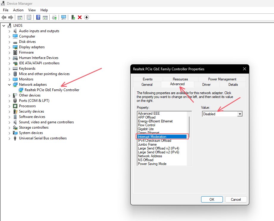Expand the Disk drives node
The width and height of the screenshot is (274, 221).
tap(9, 42)
